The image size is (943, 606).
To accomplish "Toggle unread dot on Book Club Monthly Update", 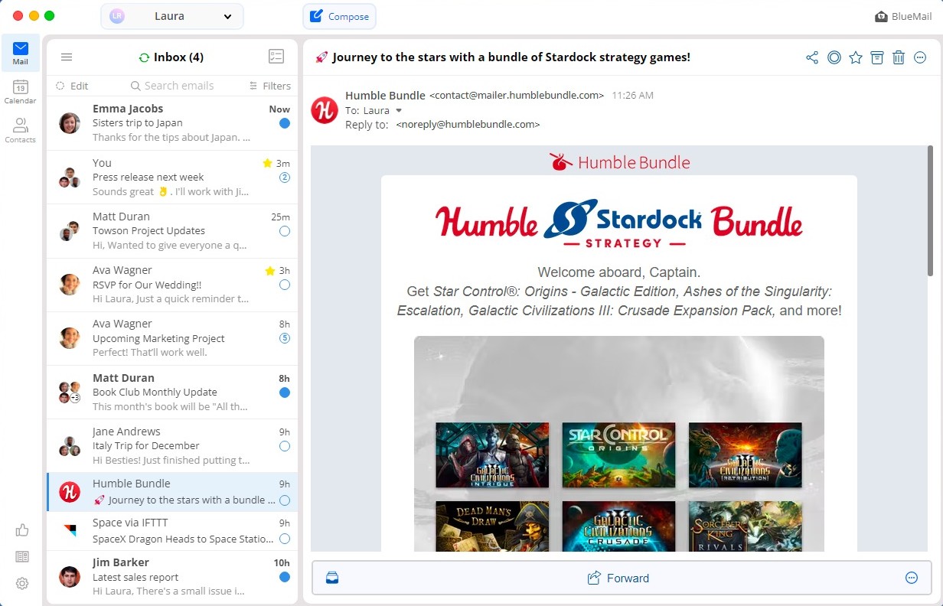I will click(x=285, y=393).
